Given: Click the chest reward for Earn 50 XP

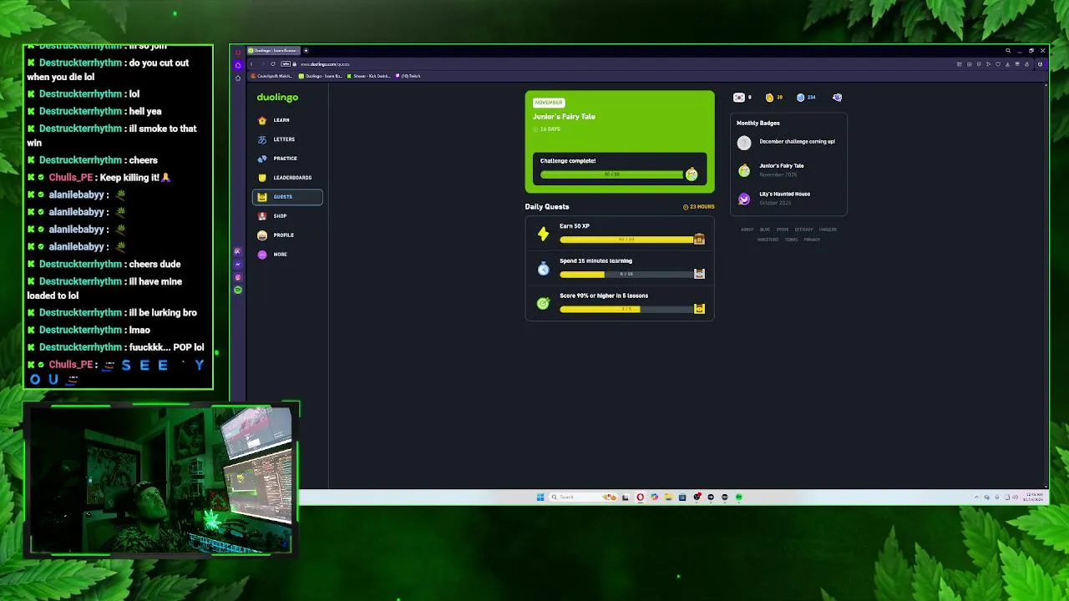Looking at the screenshot, I should coord(699,240).
